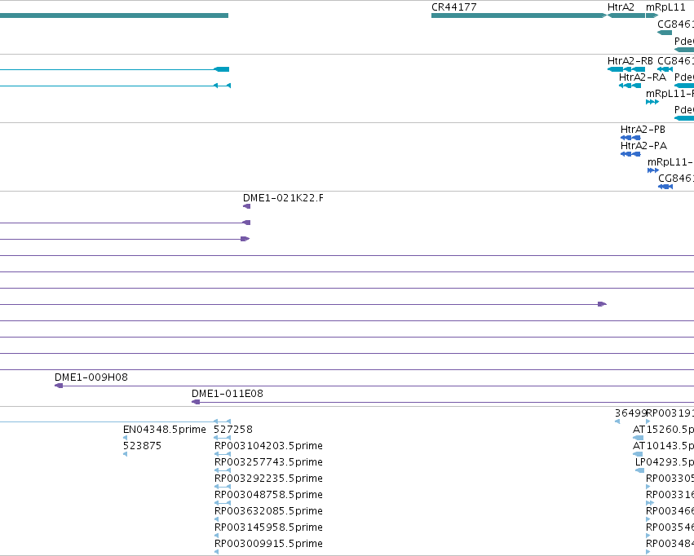Click the mRpL11 CDS label in the blue track
694x556 pixels.
670,162
